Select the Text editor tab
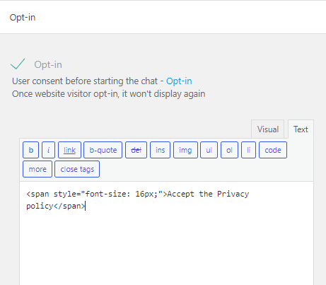 (x=301, y=129)
